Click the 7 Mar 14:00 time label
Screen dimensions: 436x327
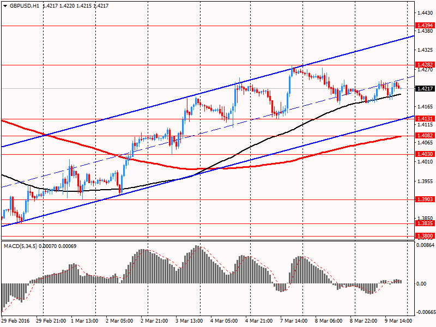(x=294, y=321)
